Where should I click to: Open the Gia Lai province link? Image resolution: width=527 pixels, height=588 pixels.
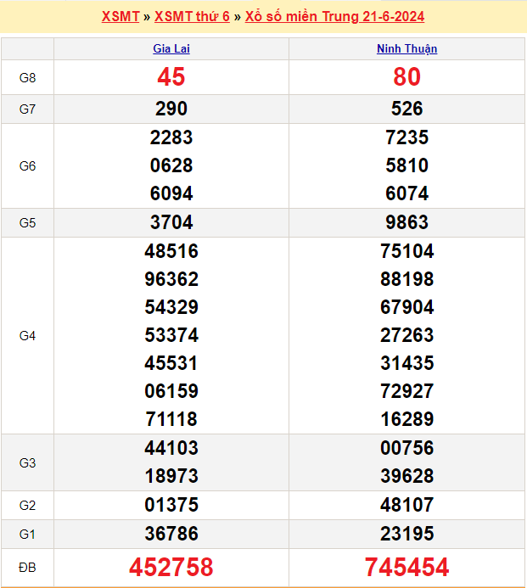pos(171,49)
